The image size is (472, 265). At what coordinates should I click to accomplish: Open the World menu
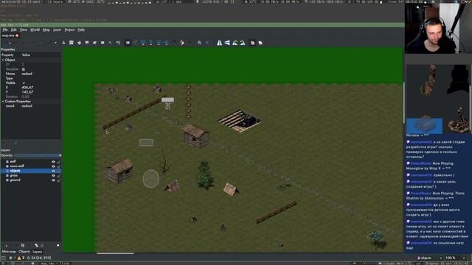(x=35, y=29)
